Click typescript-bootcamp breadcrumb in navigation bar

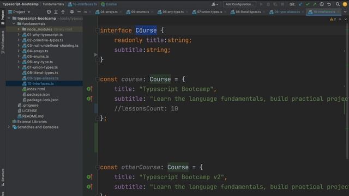point(21,4)
